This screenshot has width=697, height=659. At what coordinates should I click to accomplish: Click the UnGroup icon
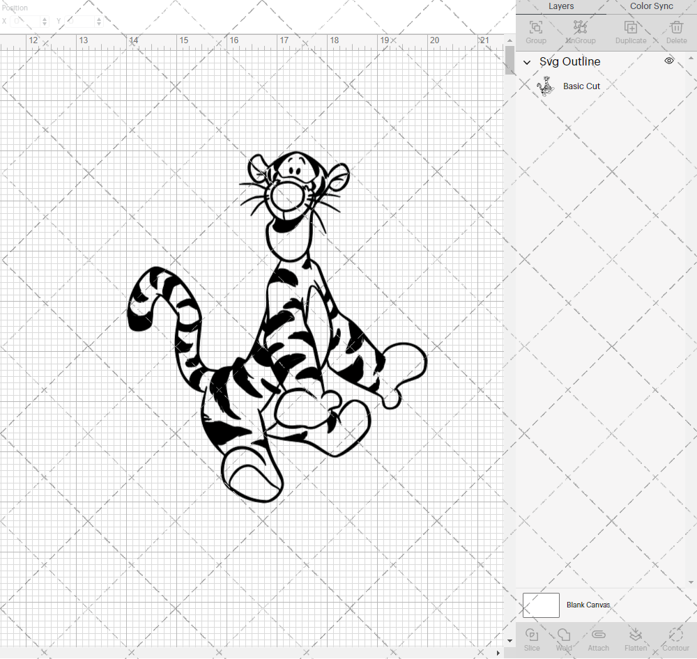coord(581,28)
